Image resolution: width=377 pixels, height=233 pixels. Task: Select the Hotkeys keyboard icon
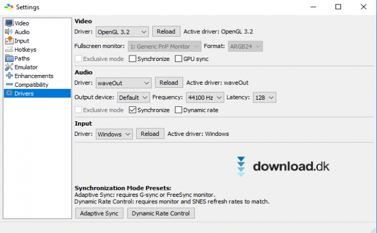tap(9, 49)
